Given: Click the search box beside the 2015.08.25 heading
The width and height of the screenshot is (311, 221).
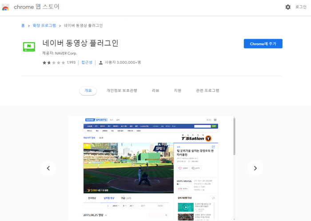Looking at the screenshot, I should coord(159,215).
